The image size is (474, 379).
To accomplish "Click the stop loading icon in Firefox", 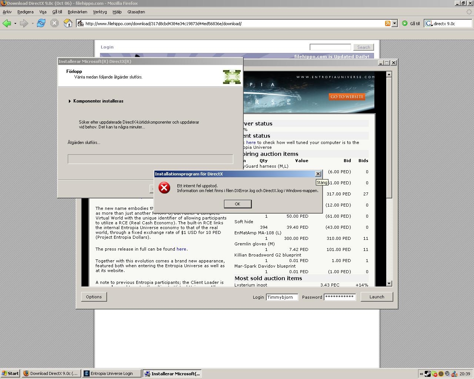I will (x=54, y=23).
